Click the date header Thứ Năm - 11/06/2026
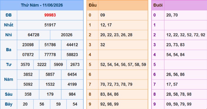The image size is (207, 109). pyautogui.click(x=42, y=5)
